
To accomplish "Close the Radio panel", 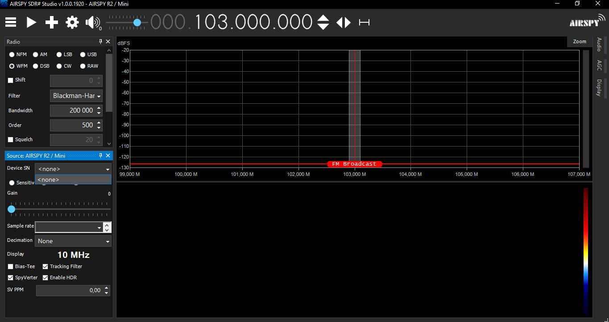I will click(108, 41).
